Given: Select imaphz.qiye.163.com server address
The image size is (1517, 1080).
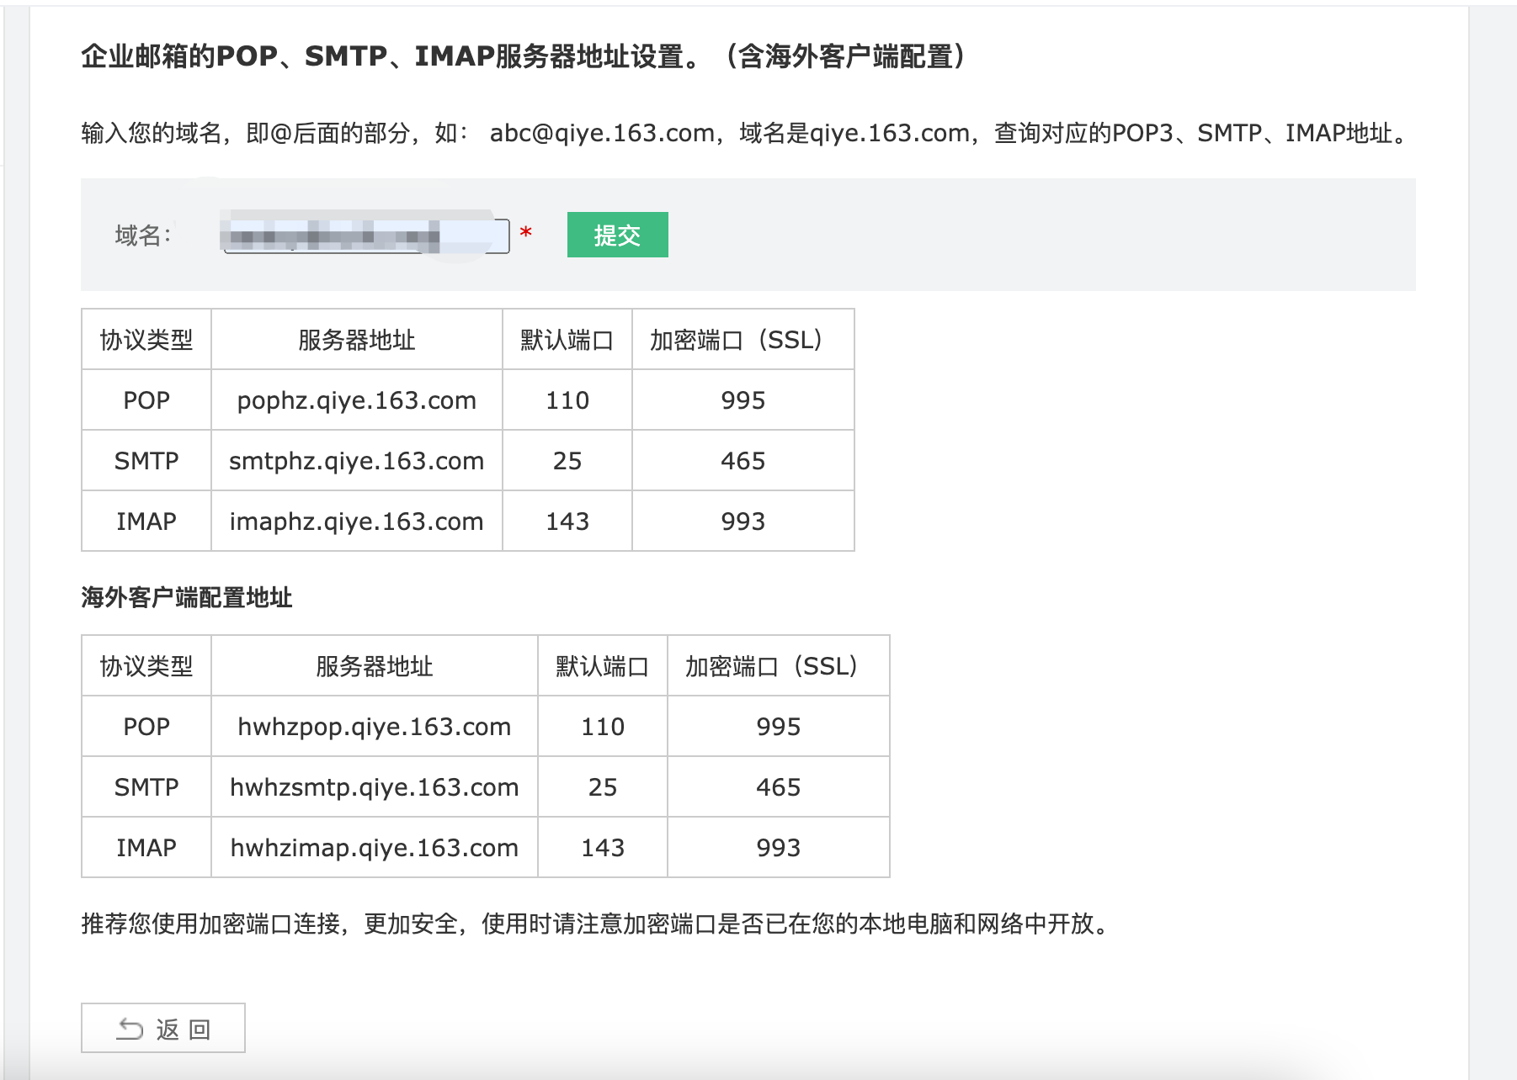Looking at the screenshot, I should [x=357, y=521].
